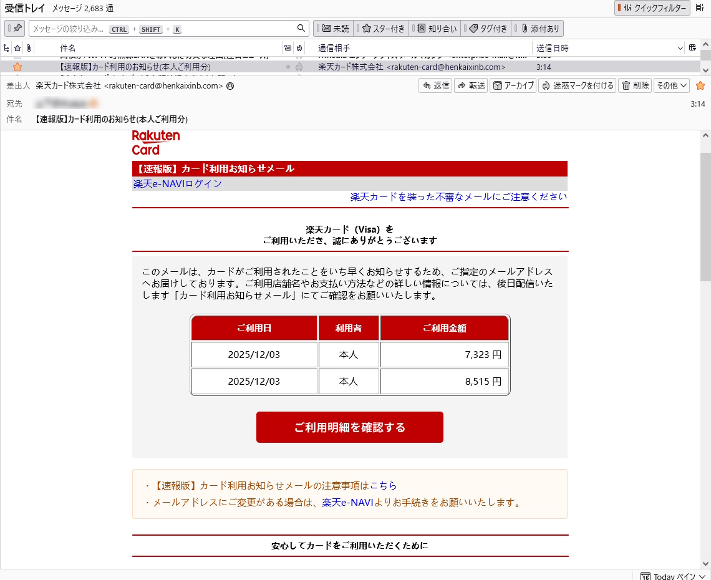Click the pin icon to keep filters applied
Image resolution: width=711 pixels, height=580 pixels.
click(17, 28)
